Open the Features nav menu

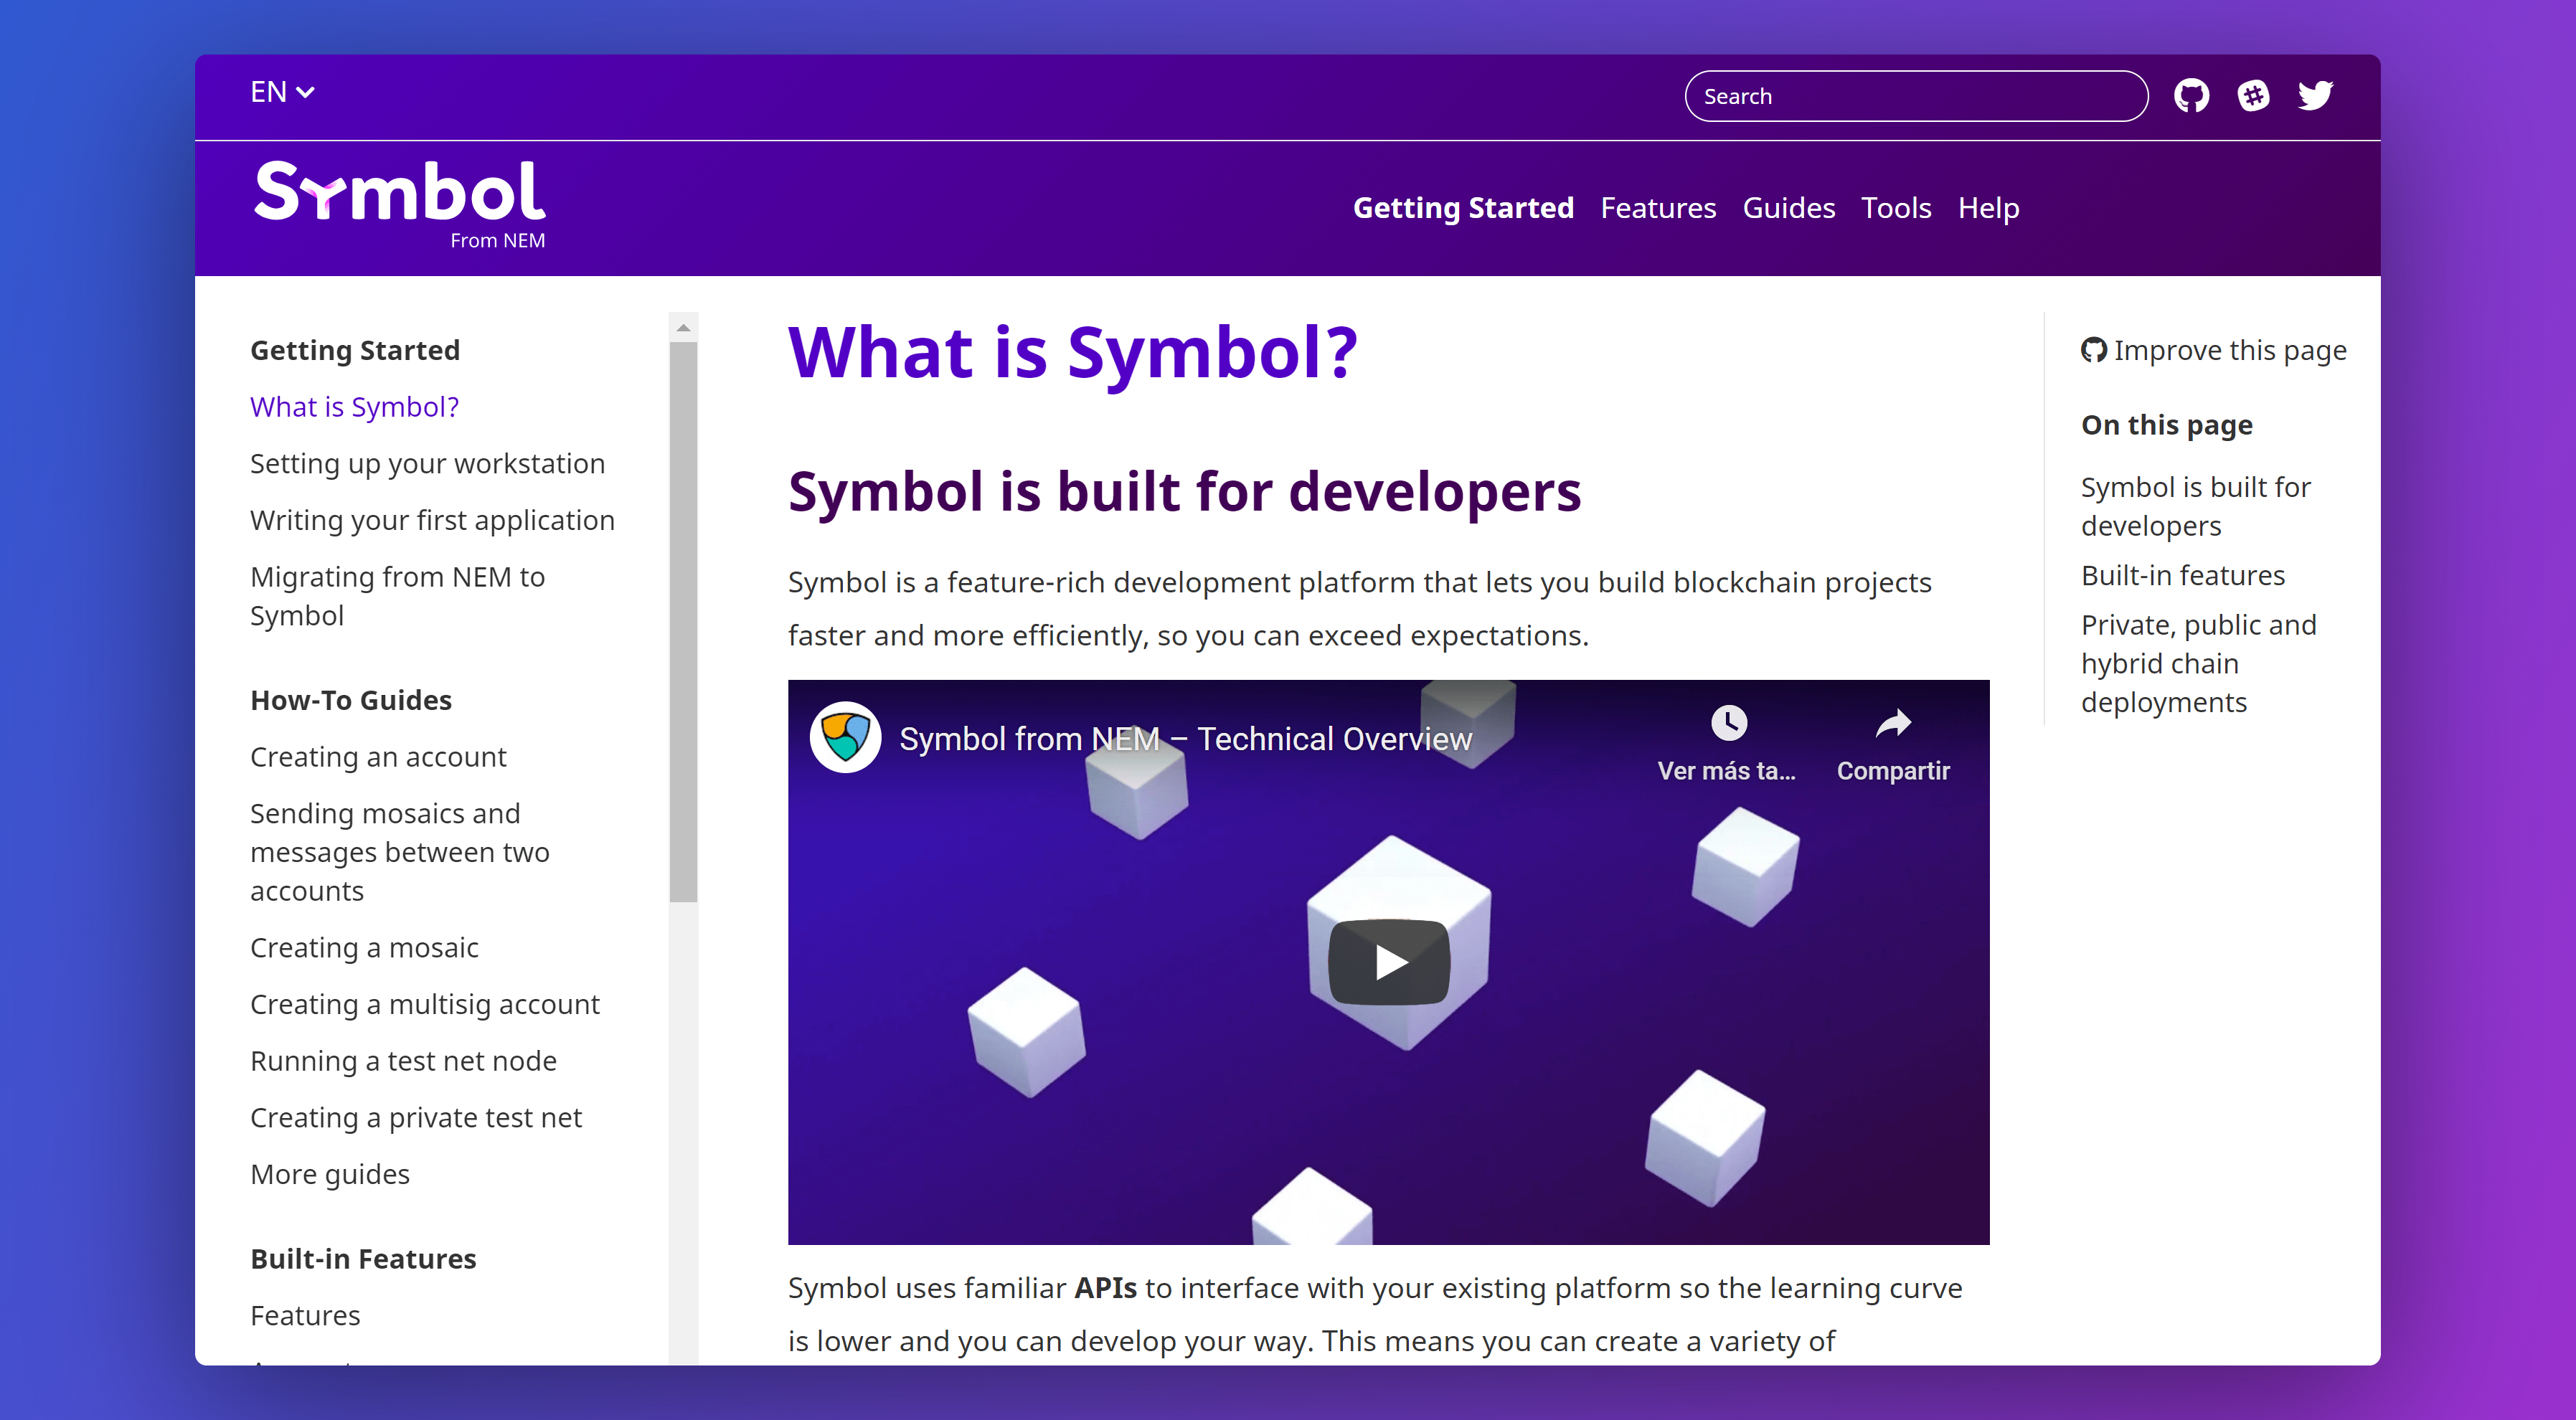tap(1658, 208)
